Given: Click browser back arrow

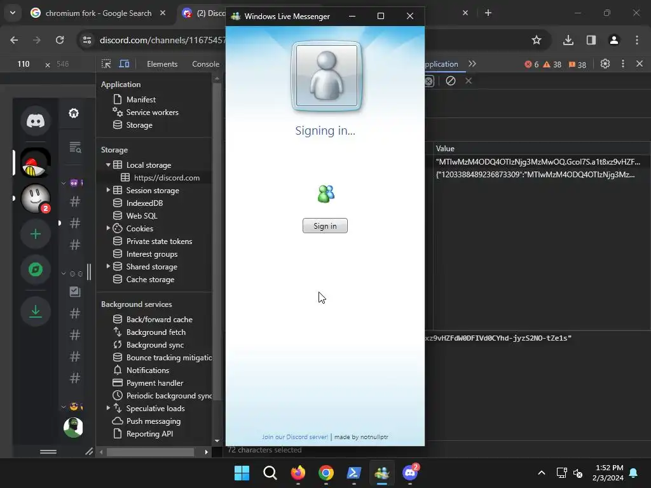Looking at the screenshot, I should (x=14, y=40).
